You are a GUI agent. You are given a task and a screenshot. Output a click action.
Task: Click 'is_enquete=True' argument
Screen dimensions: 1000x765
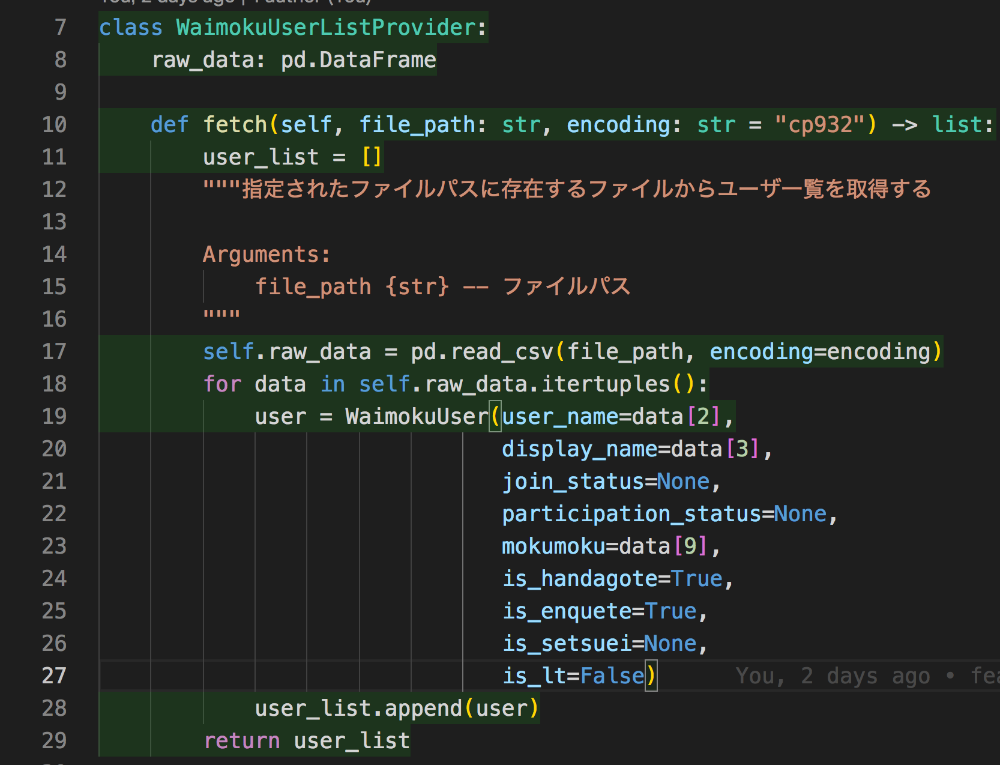click(x=599, y=611)
